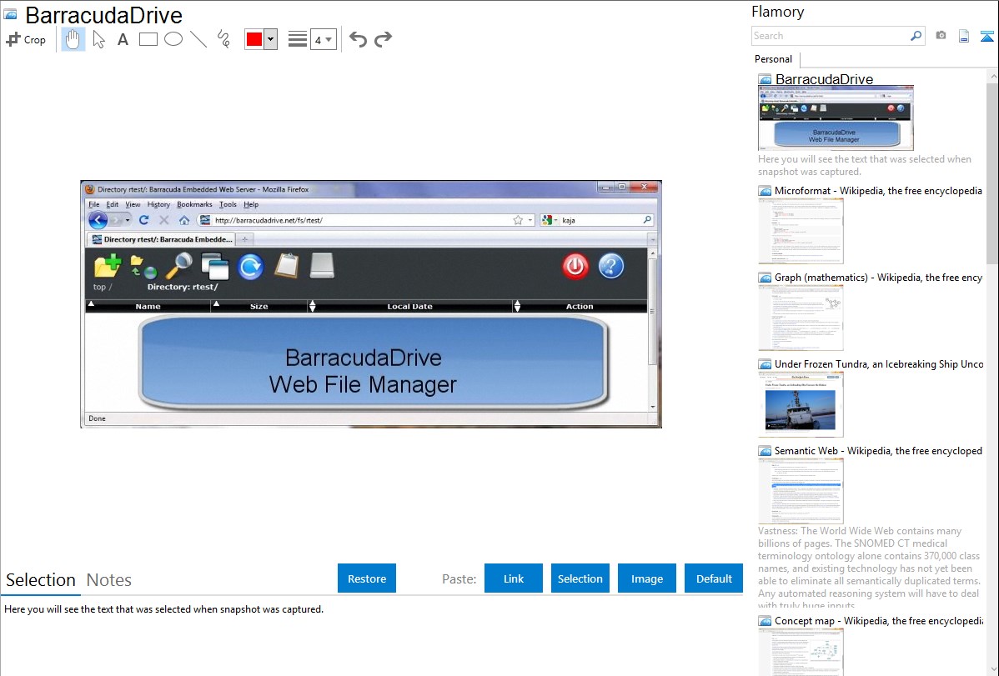Image resolution: width=999 pixels, height=676 pixels.
Task: Open the Microformat Wikipedia snapshot title
Action: point(878,191)
